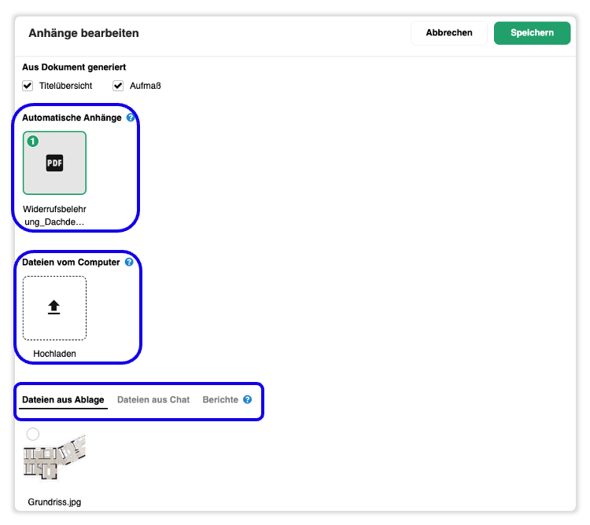The image size is (590, 525).
Task: Click the Grundriss.jpg file name
Action: pos(54,502)
